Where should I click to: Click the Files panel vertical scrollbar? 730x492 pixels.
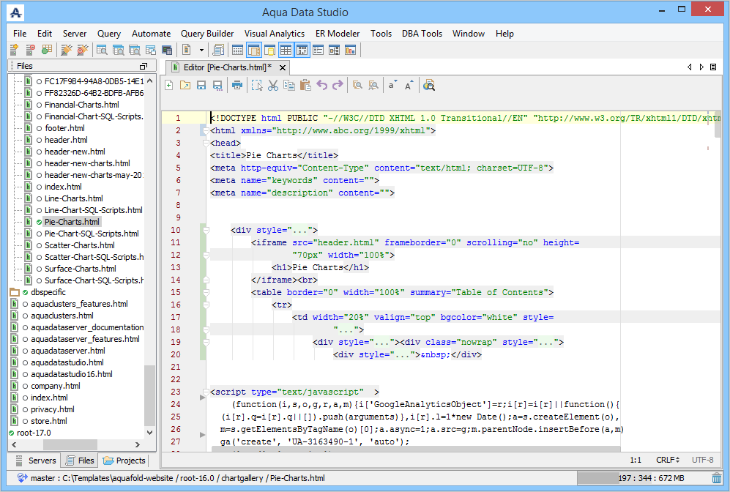[150, 395]
